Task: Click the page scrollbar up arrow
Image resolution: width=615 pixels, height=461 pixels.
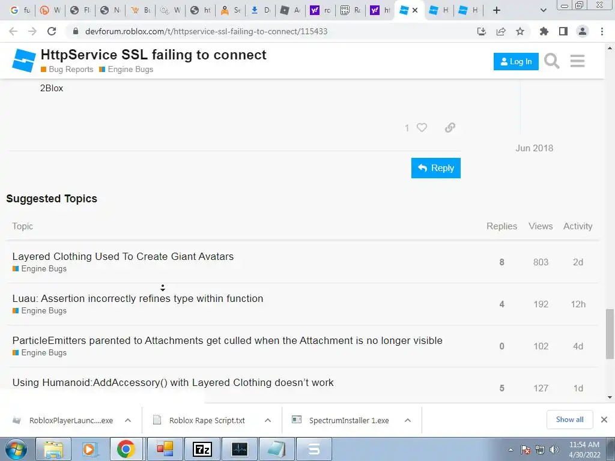Action: point(610,48)
